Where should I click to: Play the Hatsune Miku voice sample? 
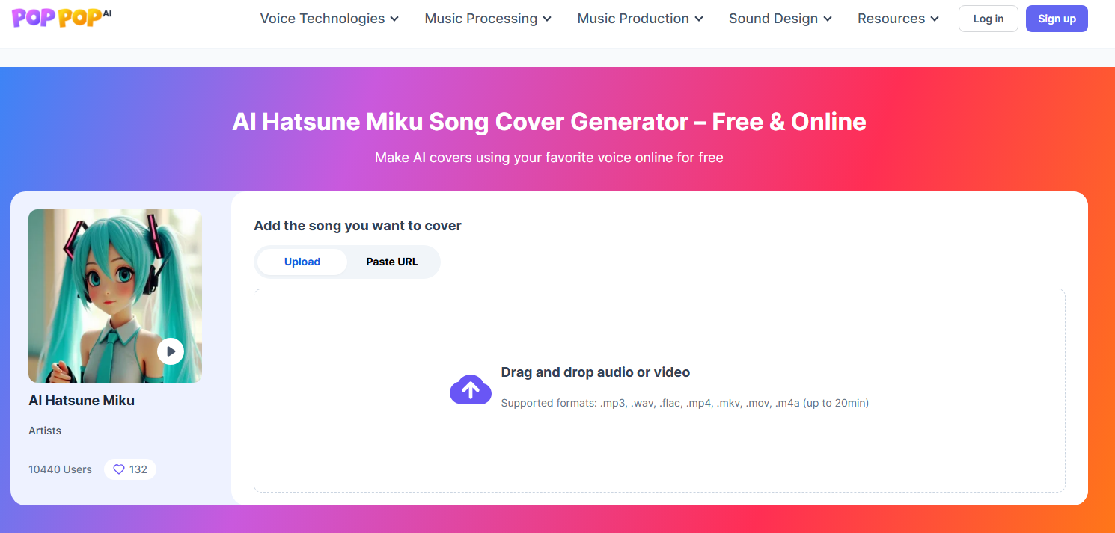click(x=171, y=351)
